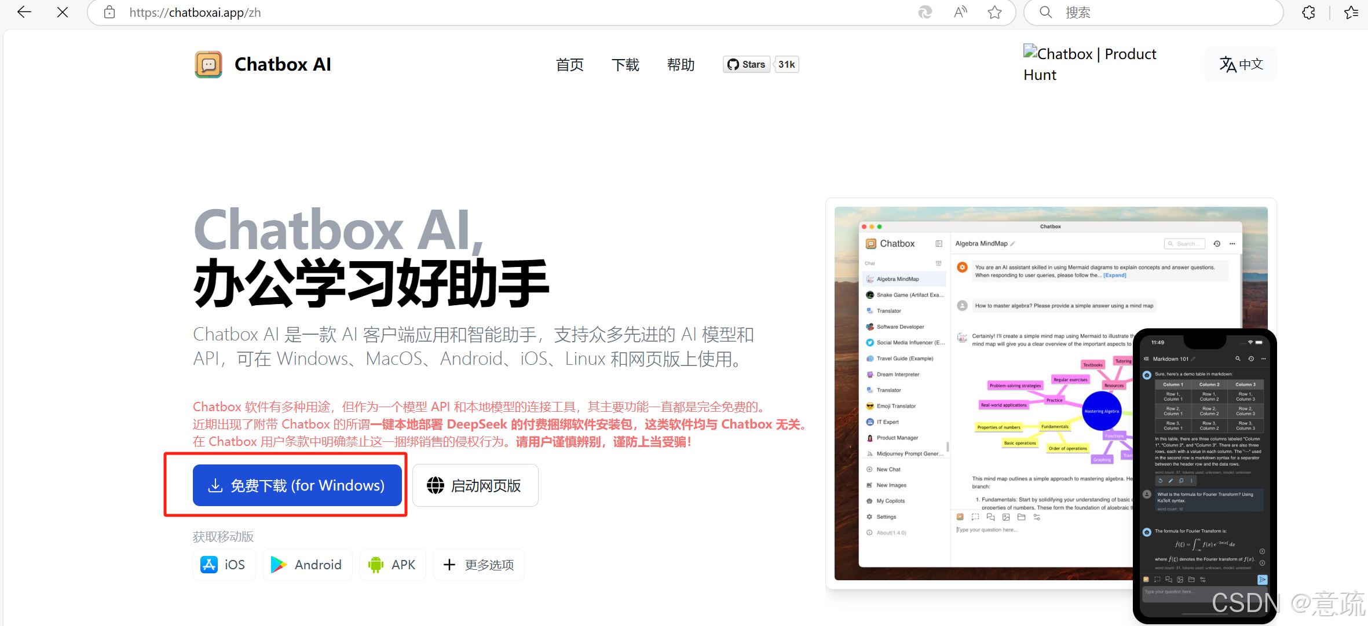Screen dimensions: 1368x626
Task: Click the browser back arrow
Action: click(24, 12)
